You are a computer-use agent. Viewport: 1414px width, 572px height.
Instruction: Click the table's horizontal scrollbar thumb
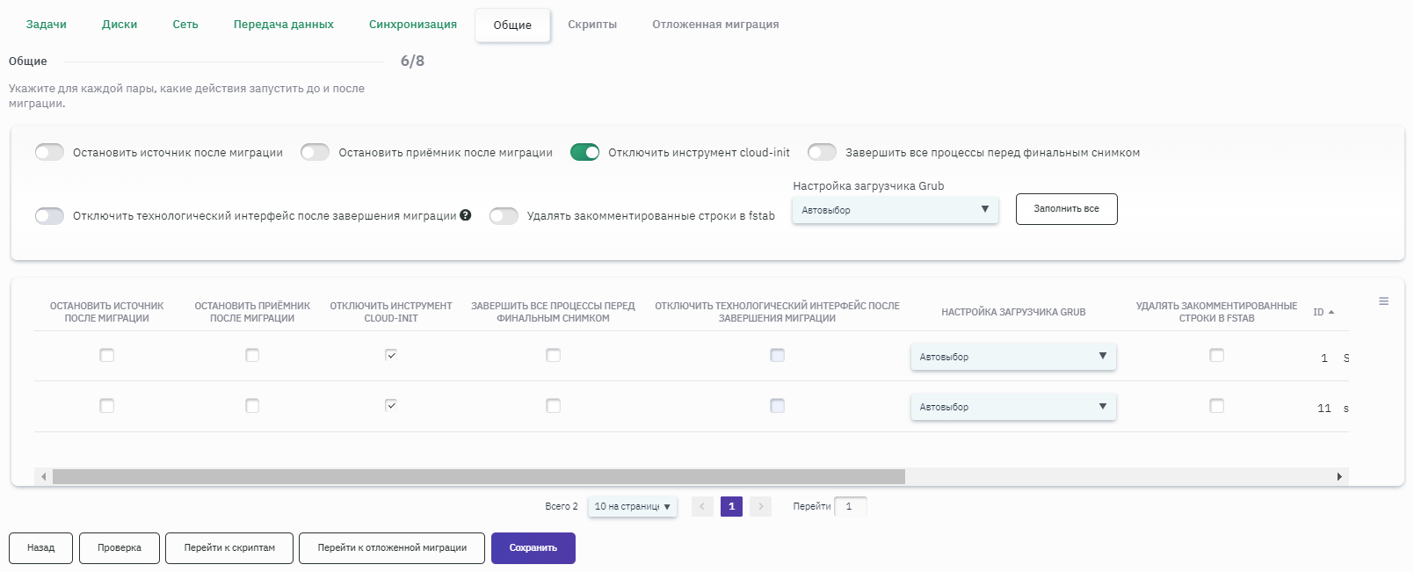pos(478,476)
